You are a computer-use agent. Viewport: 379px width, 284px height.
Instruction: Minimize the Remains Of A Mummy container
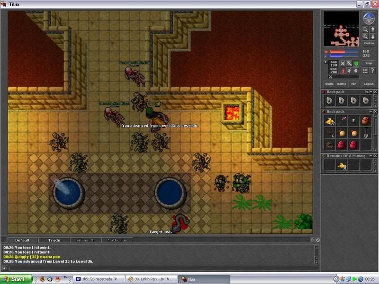371,156
